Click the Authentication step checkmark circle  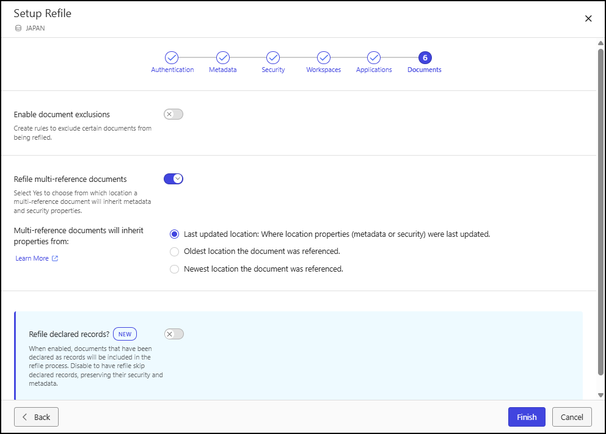point(172,57)
